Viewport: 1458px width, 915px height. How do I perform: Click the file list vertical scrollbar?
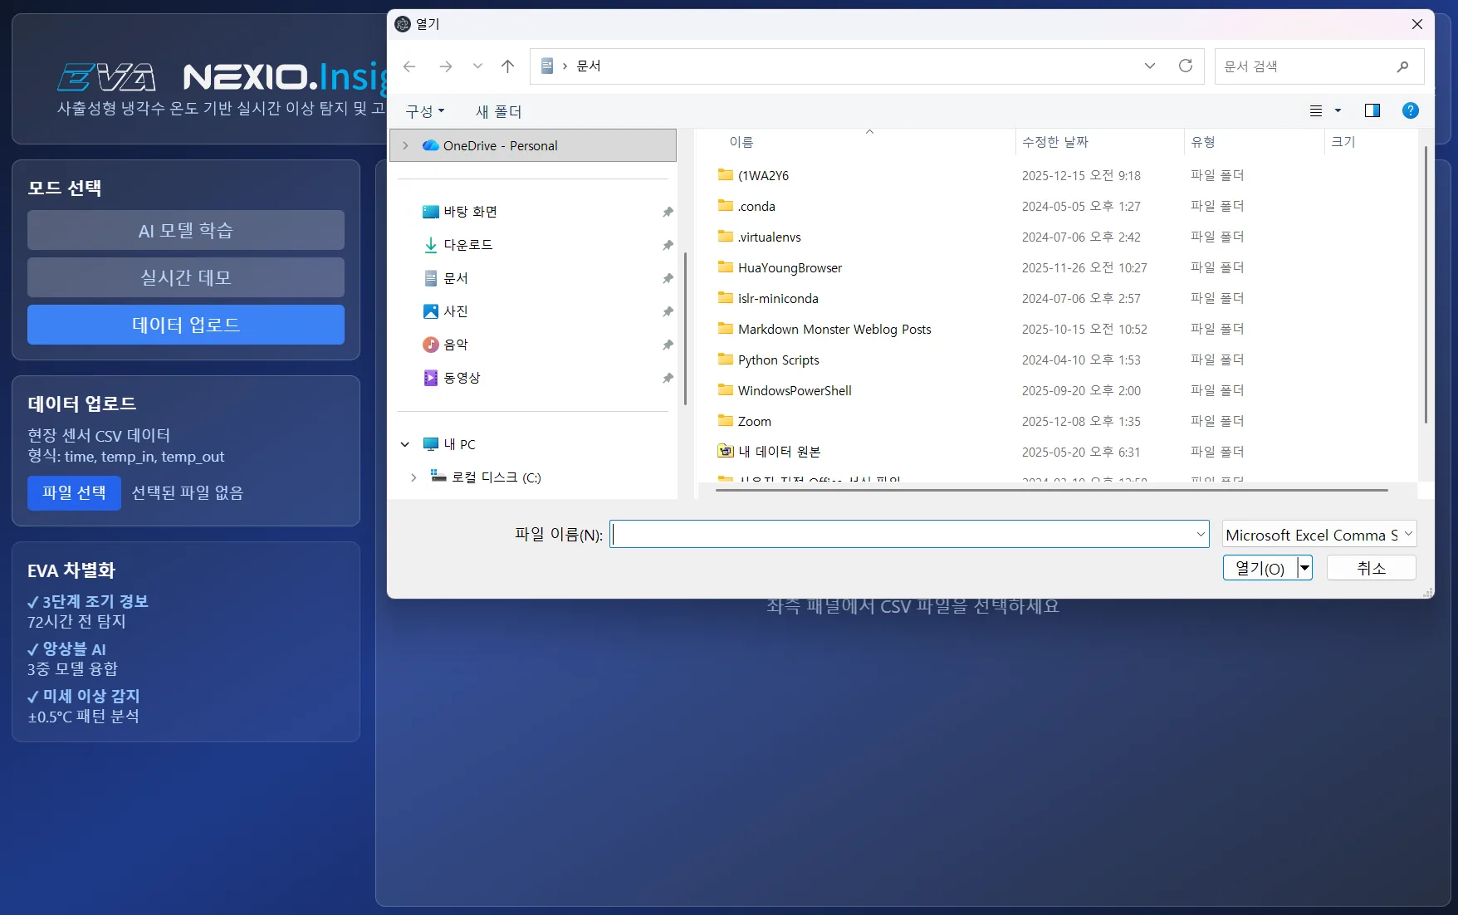[1426, 285]
